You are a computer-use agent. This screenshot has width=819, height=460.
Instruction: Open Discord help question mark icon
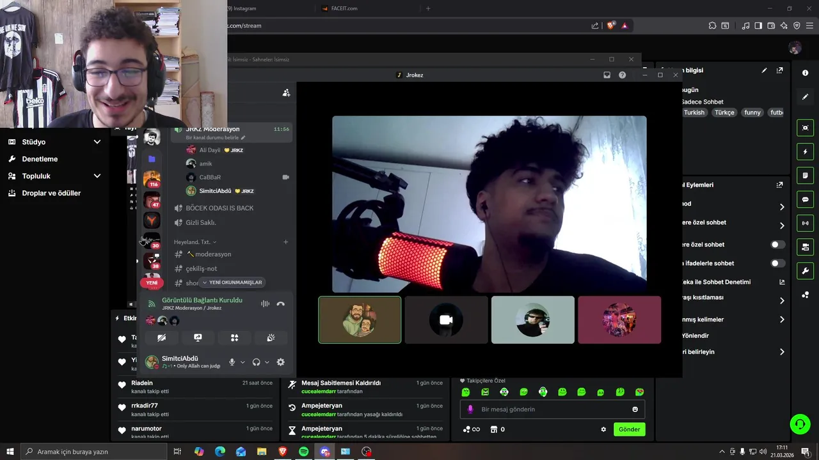click(622, 75)
